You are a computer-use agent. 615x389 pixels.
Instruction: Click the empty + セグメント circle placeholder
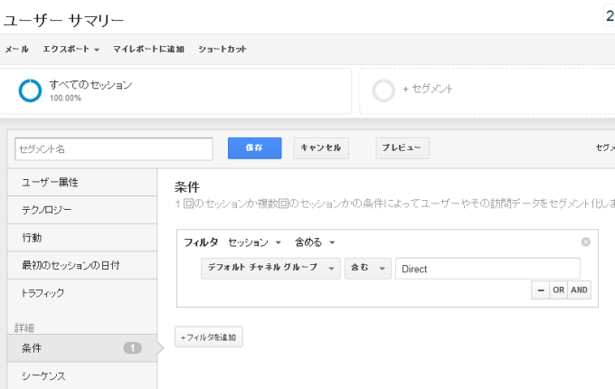383,90
